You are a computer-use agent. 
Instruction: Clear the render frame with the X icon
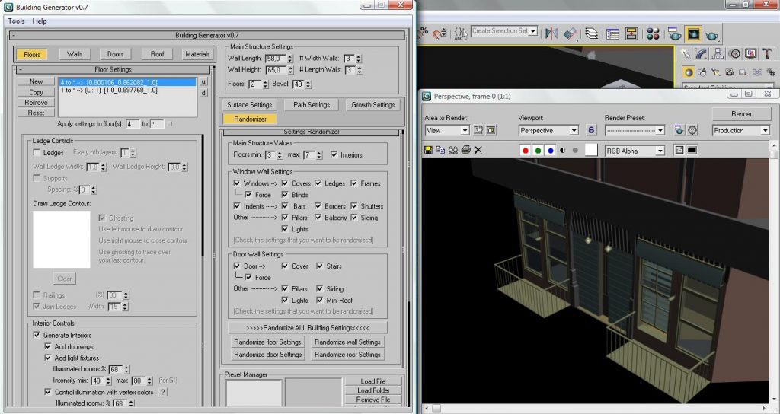coord(478,151)
